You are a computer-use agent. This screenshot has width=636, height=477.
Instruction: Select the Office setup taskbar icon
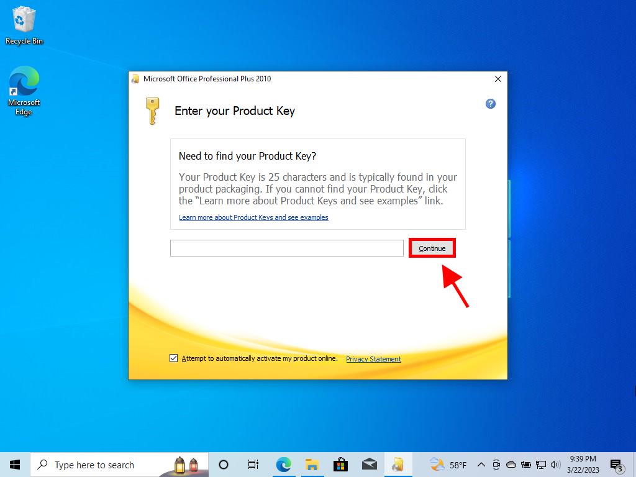pos(397,465)
